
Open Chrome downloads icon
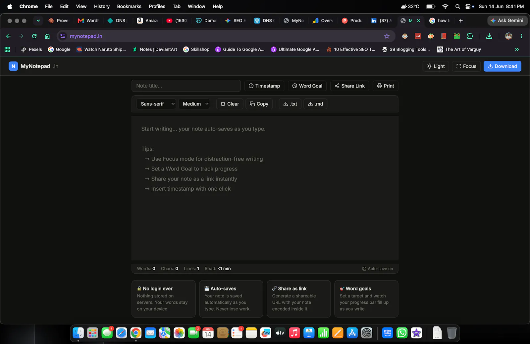coord(489,36)
